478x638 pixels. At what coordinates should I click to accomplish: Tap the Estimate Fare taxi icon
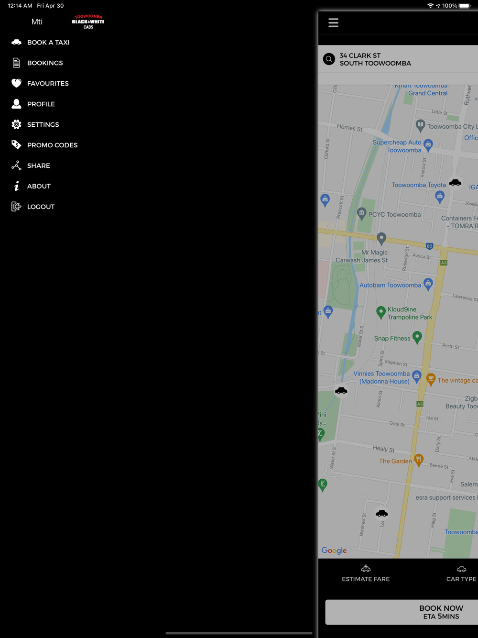pyautogui.click(x=366, y=568)
